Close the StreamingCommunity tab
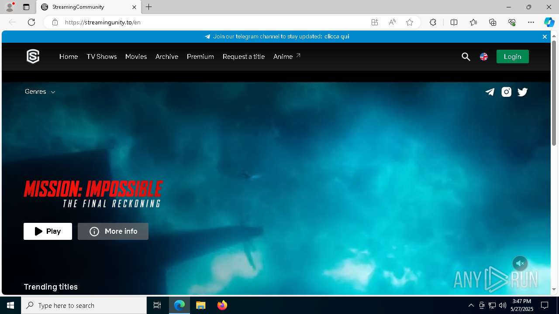 click(135, 7)
